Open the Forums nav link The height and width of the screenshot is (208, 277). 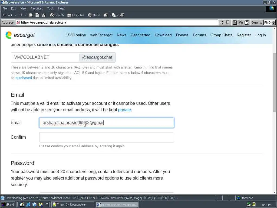tap(199, 35)
